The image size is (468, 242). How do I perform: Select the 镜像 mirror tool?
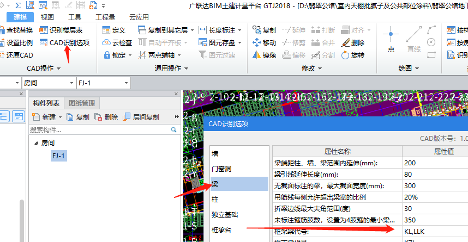pos(264,55)
